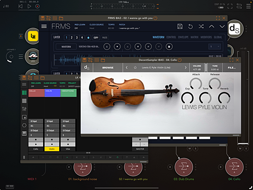Open channel dropdown showing 6 for Vibe
The width and height of the screenshot is (253, 190).
(x=68, y=135)
